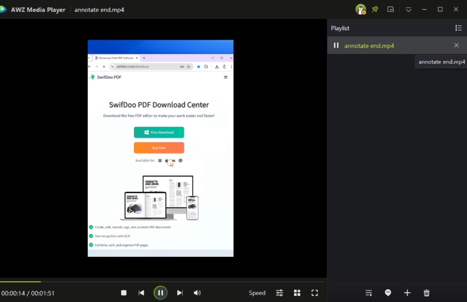Screen dimensions: 467x302
Task: Enter fullscreen mode
Action: pos(315,293)
